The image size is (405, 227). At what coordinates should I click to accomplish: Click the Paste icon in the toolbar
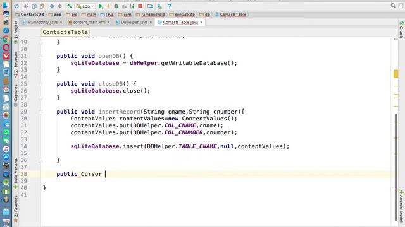(42, 6)
